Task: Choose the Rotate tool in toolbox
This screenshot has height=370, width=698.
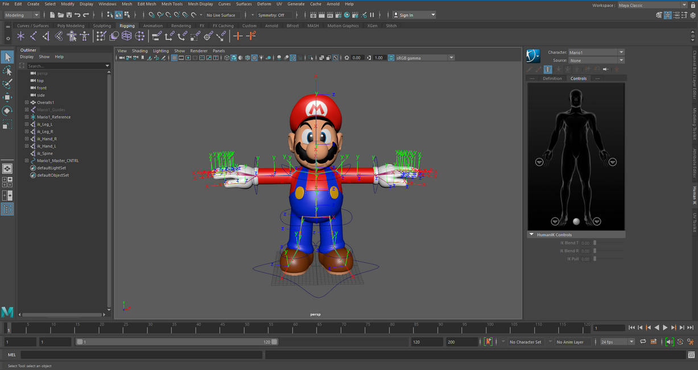Action: pyautogui.click(x=7, y=110)
